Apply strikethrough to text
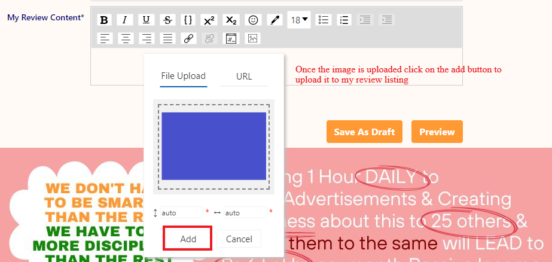 point(167,20)
